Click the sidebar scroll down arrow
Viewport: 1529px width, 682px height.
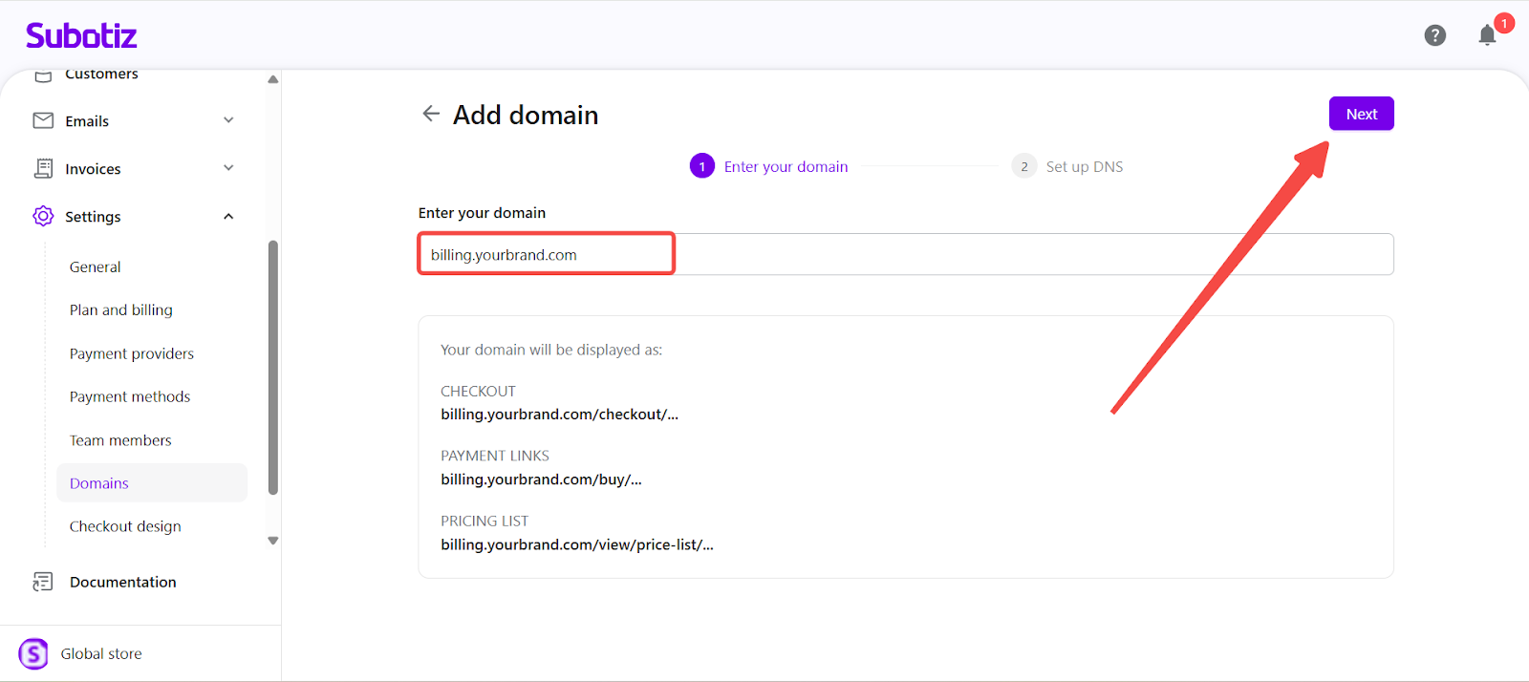tap(273, 541)
